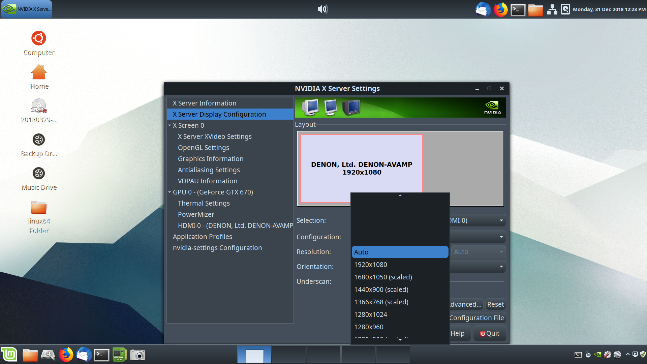Click the Quit button
The height and width of the screenshot is (364, 647).
(x=490, y=333)
